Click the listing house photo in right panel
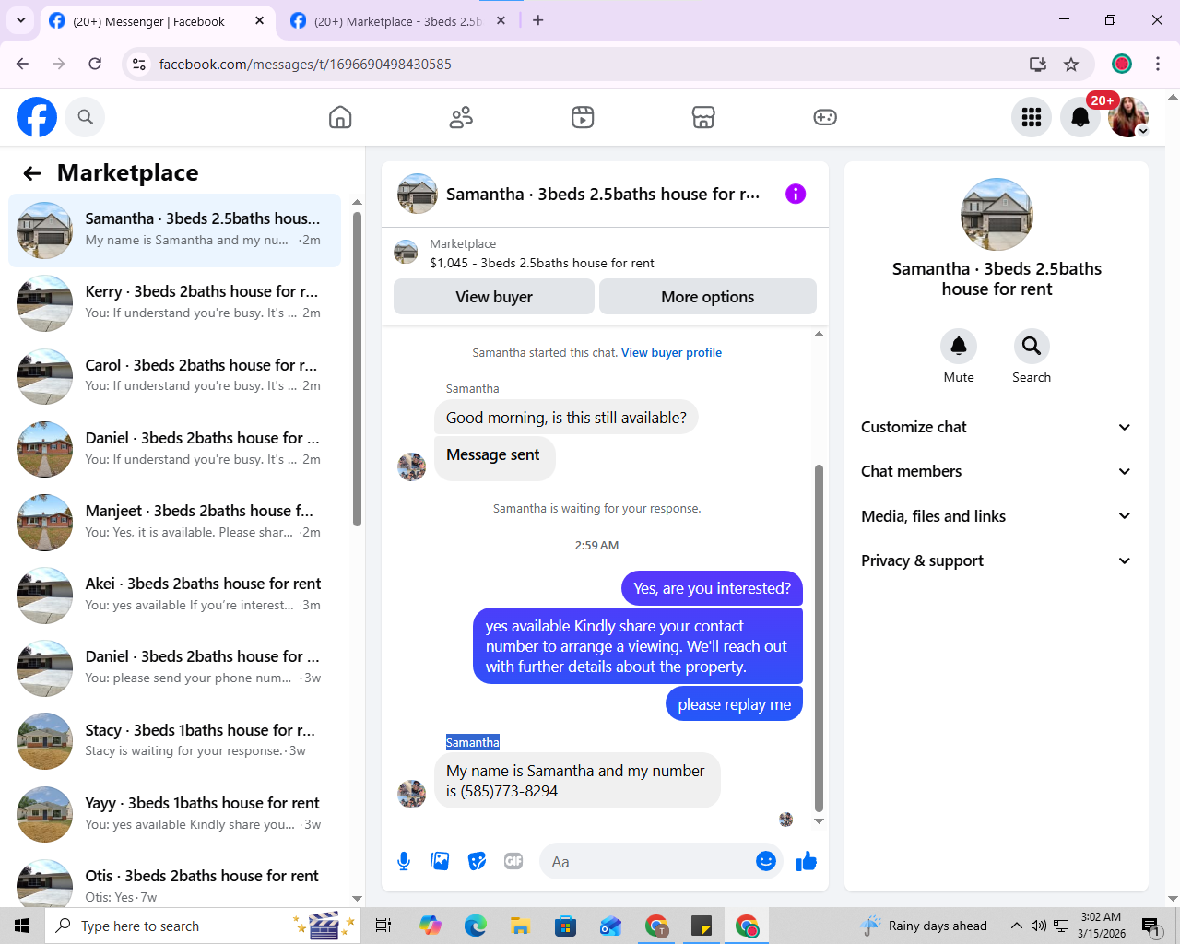The image size is (1180, 944). coord(997,214)
